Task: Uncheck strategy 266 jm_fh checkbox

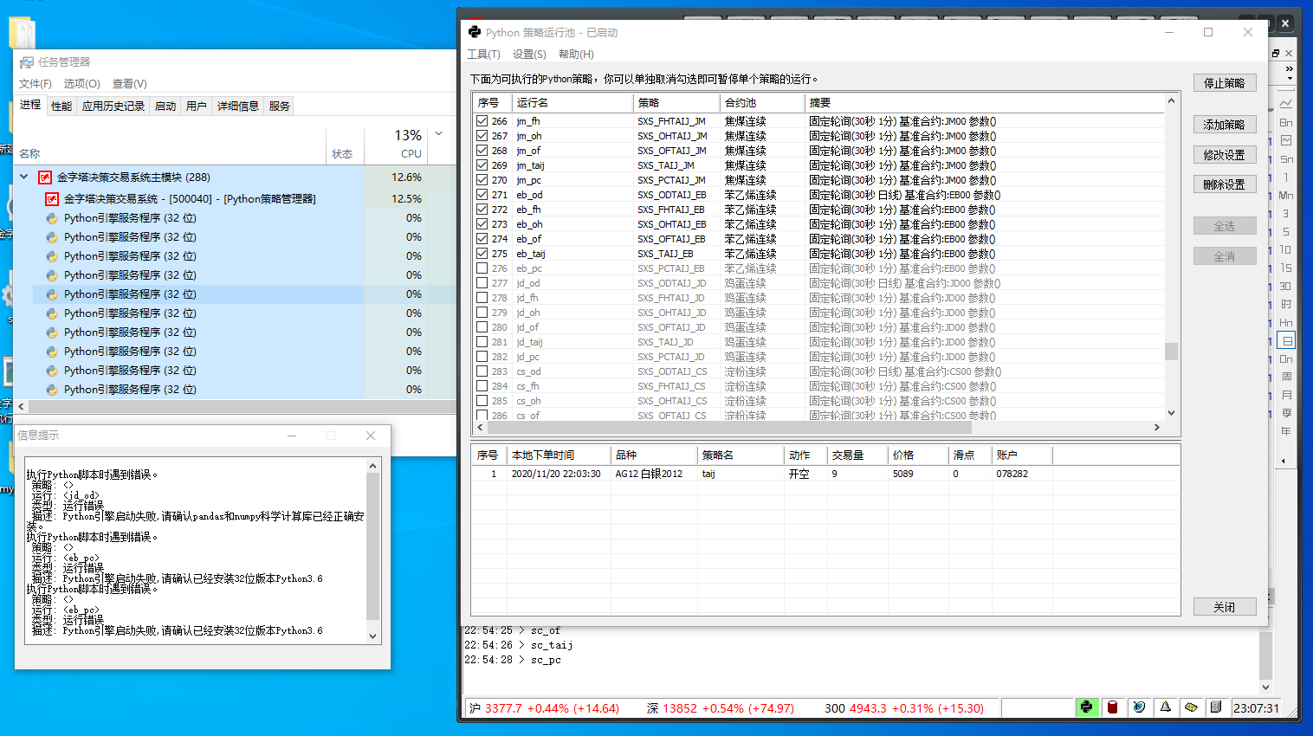Action: tap(482, 121)
